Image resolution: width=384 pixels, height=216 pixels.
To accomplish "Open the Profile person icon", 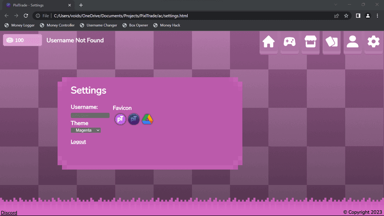I will tap(352, 42).
